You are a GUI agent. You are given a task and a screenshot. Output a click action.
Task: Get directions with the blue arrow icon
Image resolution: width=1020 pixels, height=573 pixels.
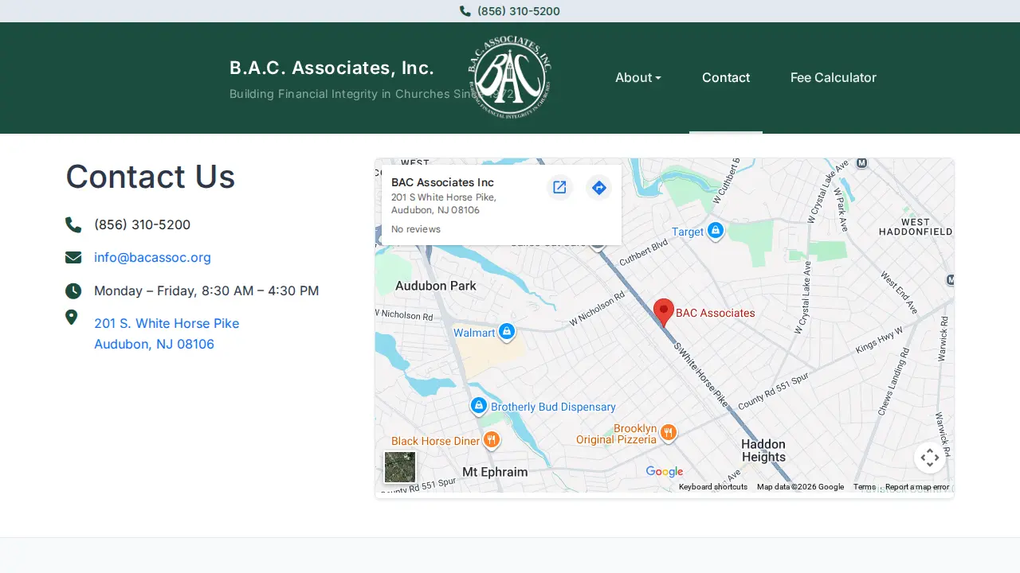(599, 188)
